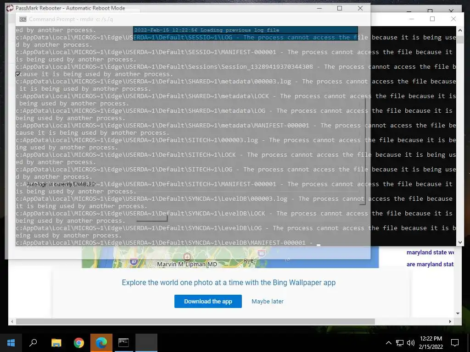Click 'Download the app' button in Edge
The width and height of the screenshot is (470, 352).
[208, 302]
